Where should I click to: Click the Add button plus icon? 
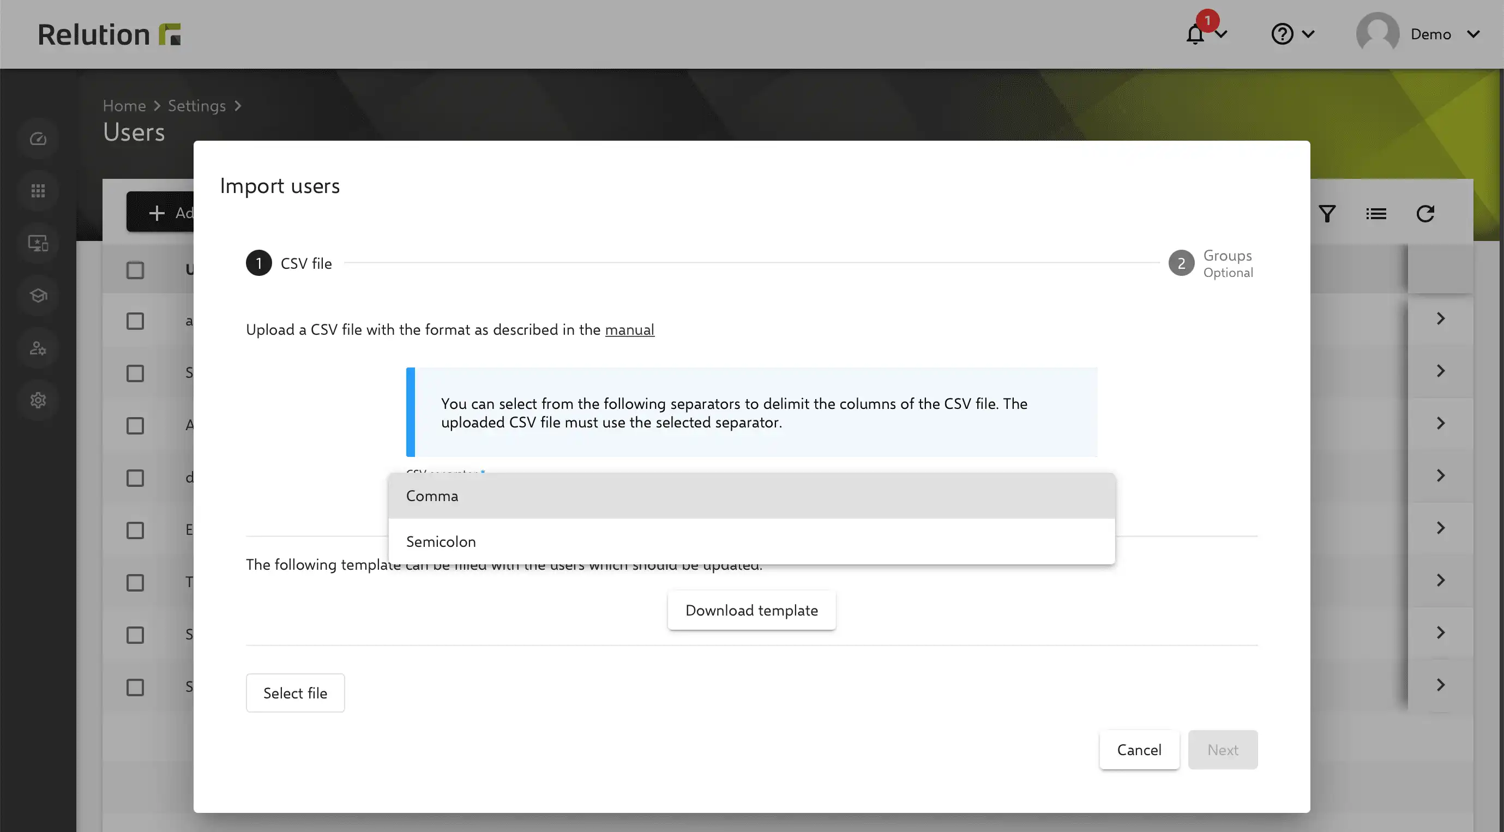(x=157, y=213)
